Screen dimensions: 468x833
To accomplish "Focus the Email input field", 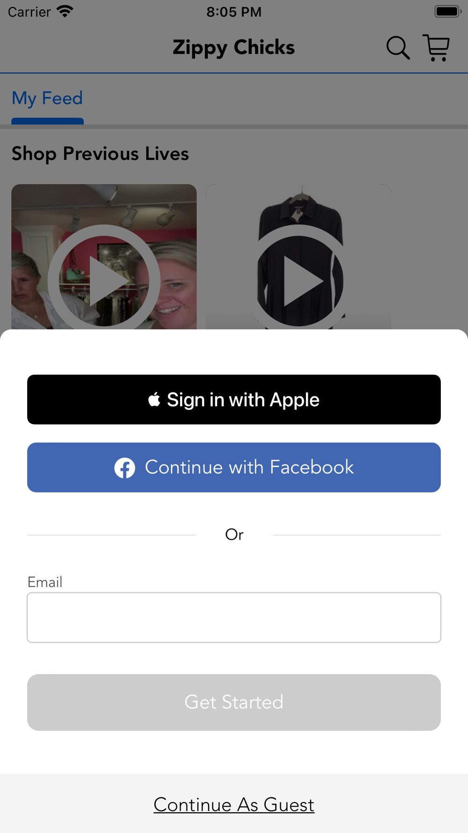I will pos(234,617).
